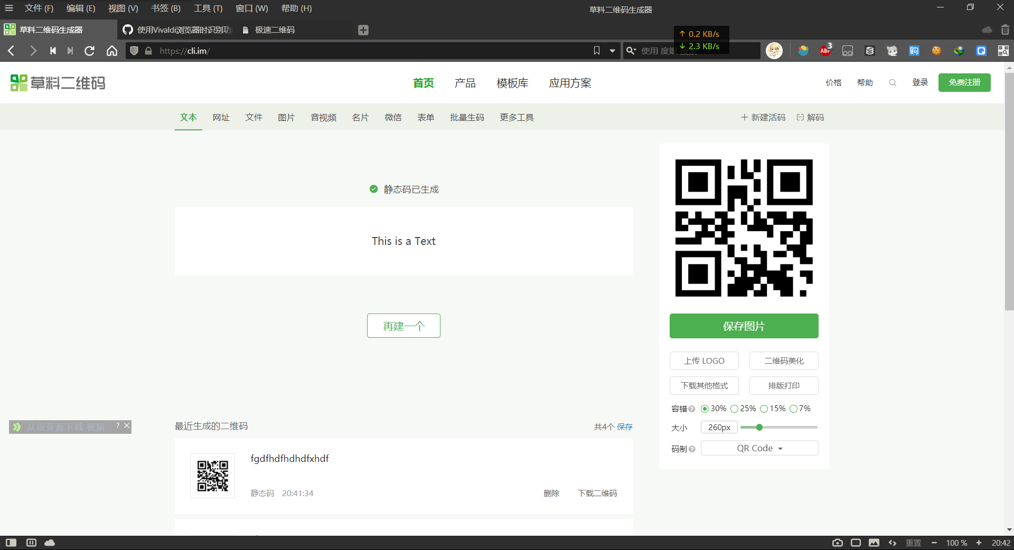Click the 二维码美化 button
Image resolution: width=1014 pixels, height=550 pixels.
pos(784,361)
